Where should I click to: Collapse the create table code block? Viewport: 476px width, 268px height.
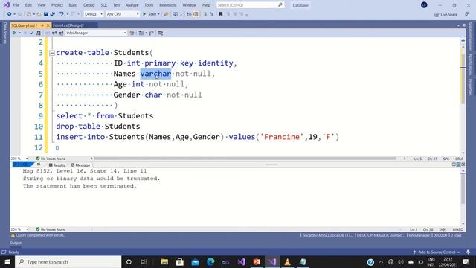(x=52, y=53)
